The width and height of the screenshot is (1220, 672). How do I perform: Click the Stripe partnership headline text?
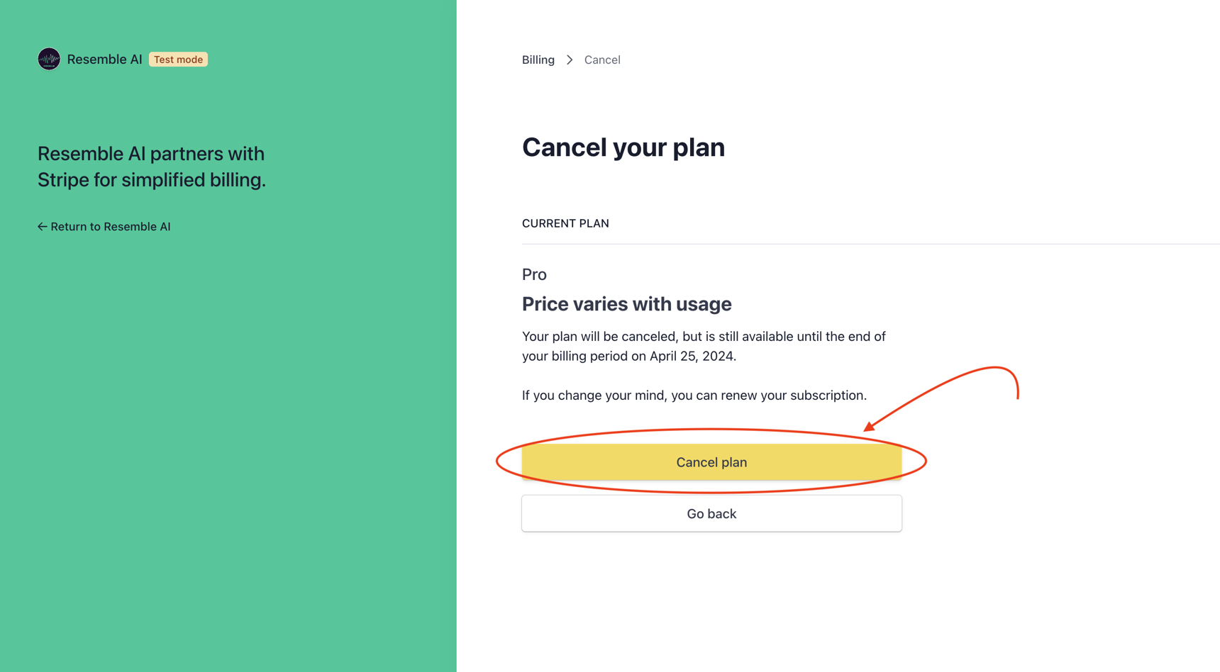pos(151,167)
